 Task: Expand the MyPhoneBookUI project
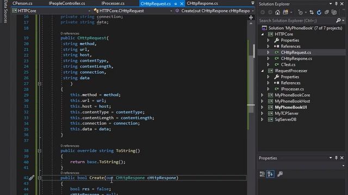[262, 107]
